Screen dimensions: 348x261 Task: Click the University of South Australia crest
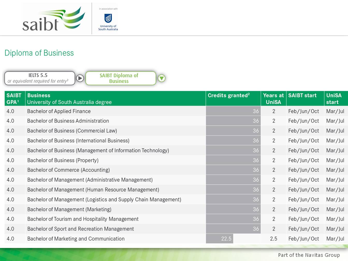pyautogui.click(x=108, y=18)
